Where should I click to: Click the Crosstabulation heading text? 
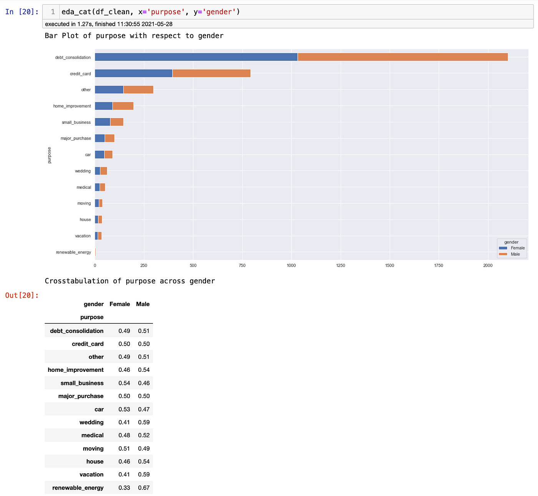point(130,281)
